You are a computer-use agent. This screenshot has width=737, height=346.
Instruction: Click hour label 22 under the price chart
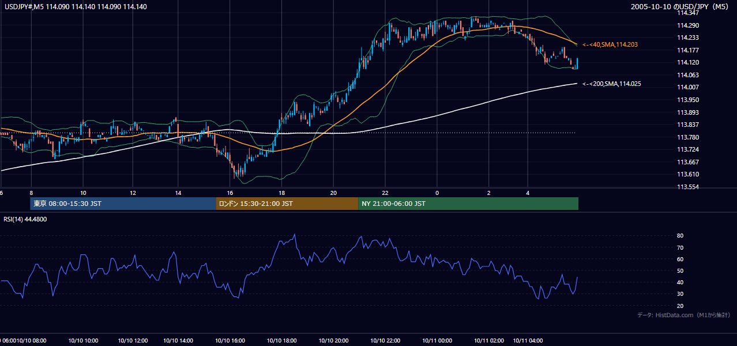pyautogui.click(x=385, y=193)
